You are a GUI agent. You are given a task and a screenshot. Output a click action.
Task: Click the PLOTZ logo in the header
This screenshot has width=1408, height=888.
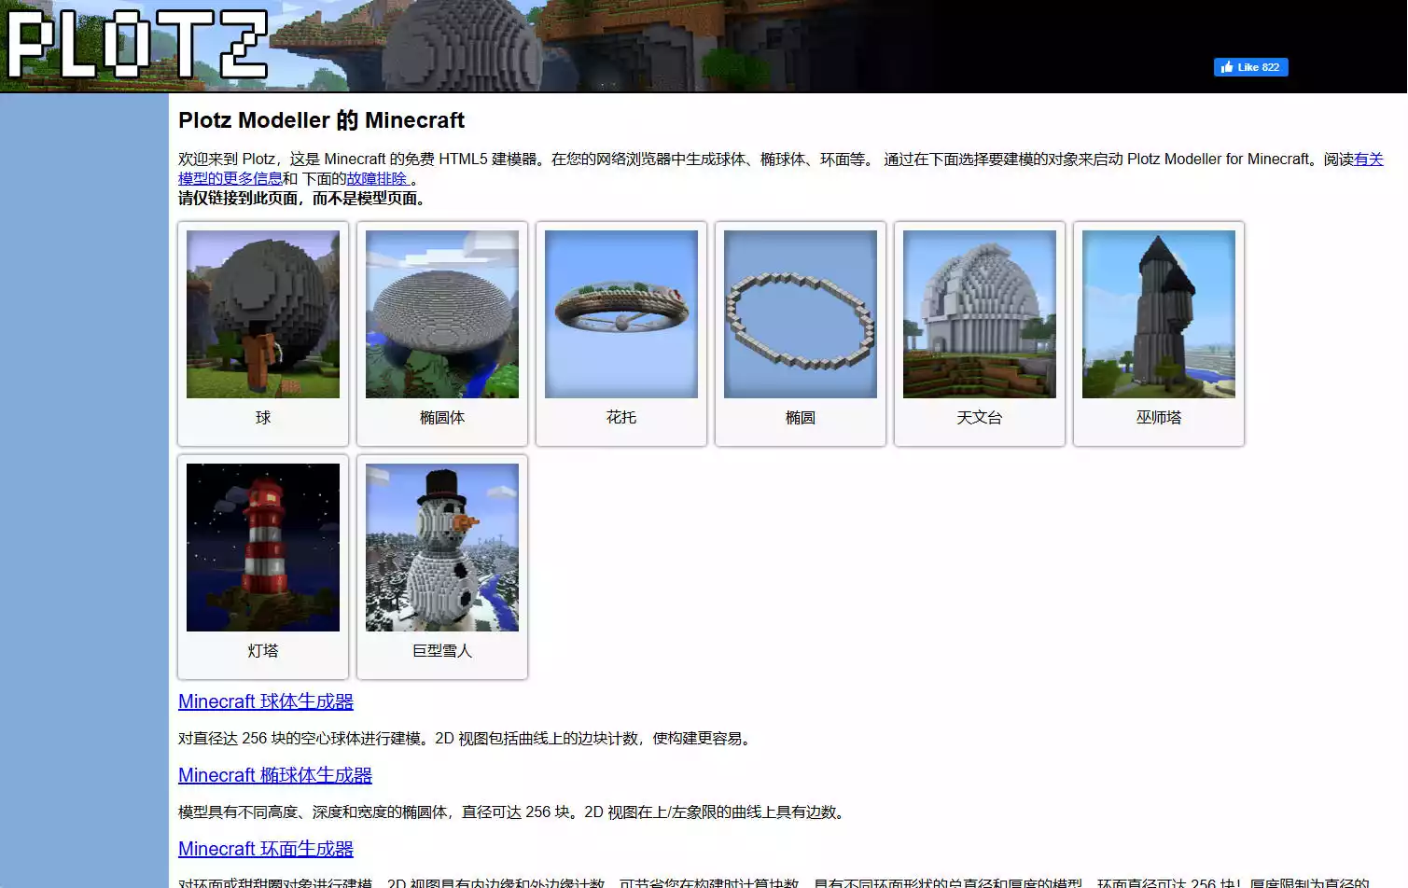138,44
